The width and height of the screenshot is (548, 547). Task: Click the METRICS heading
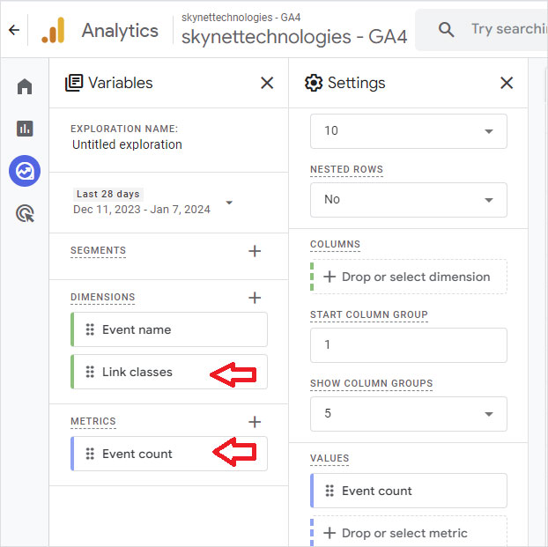tap(93, 421)
